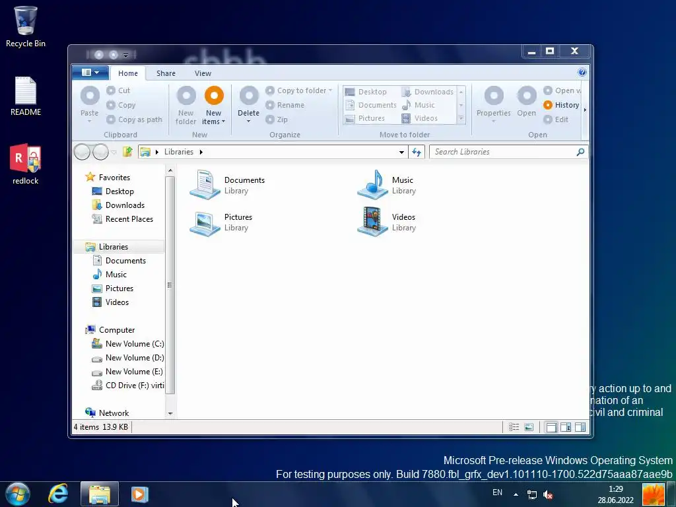Choose Documents in Move to folder gallery
This screenshot has height=507, width=676.
[x=371, y=105]
